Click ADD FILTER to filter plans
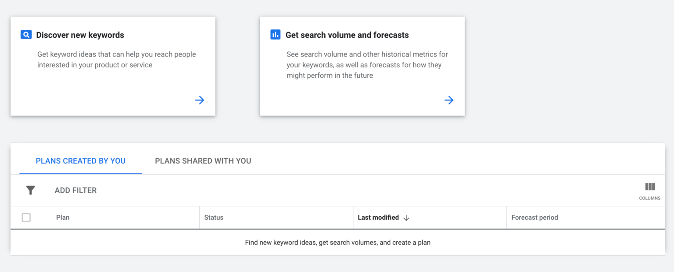The height and width of the screenshot is (272, 674). point(76,190)
